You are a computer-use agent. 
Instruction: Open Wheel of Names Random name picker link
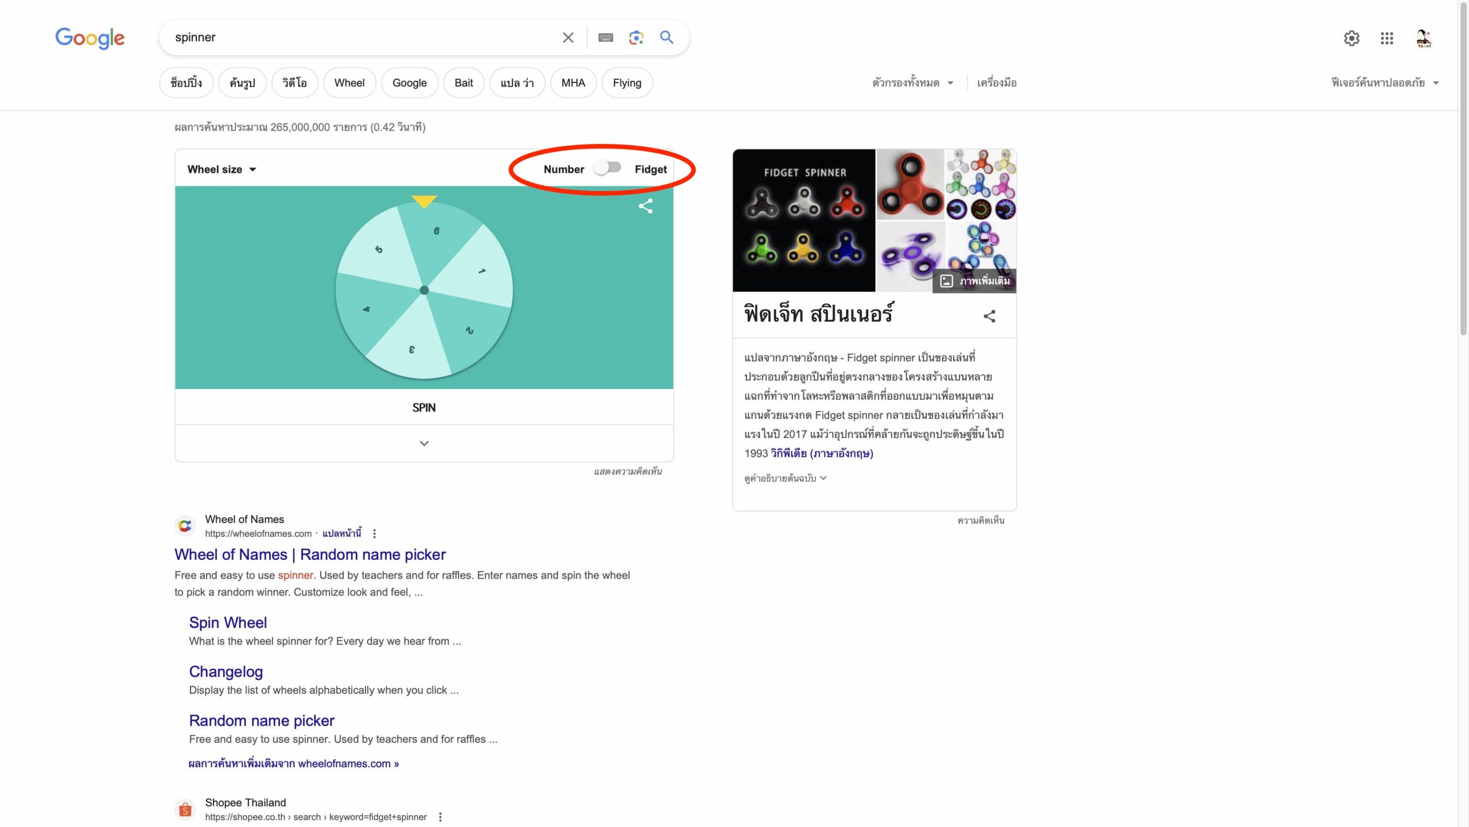coord(310,555)
